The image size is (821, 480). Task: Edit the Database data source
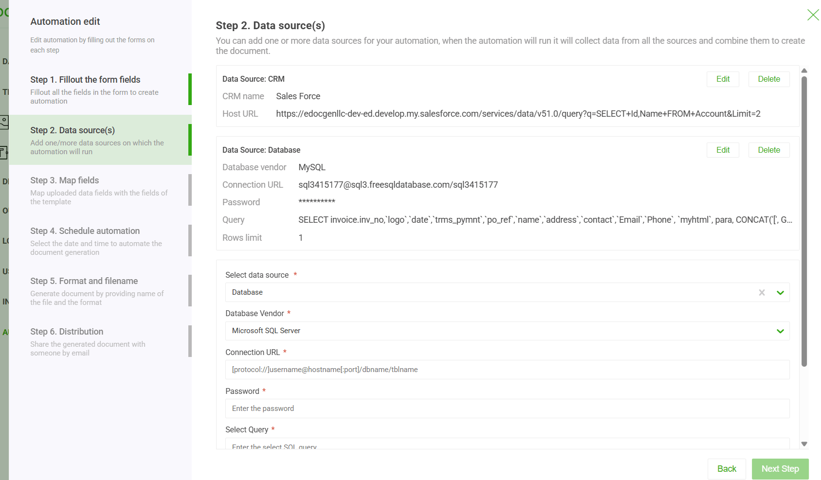pos(723,150)
